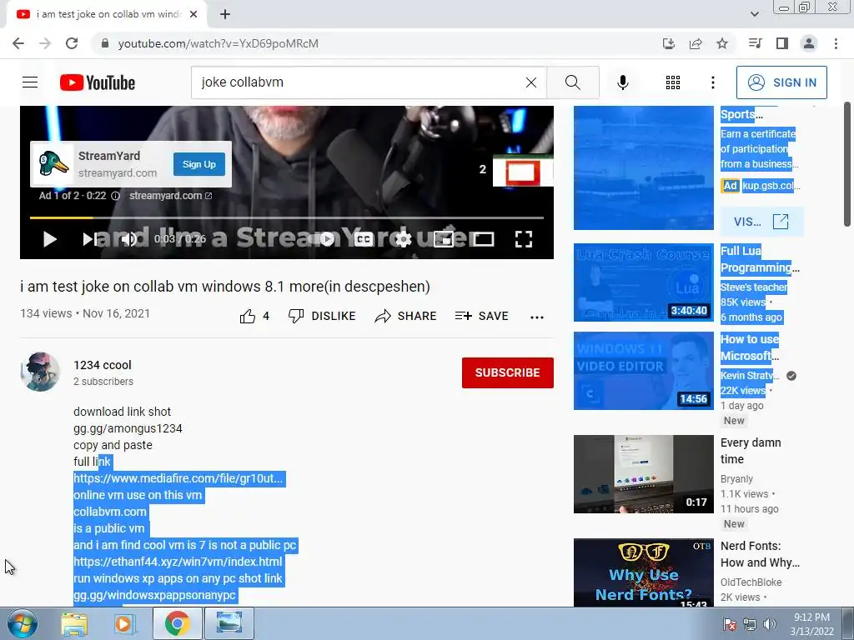The width and height of the screenshot is (854, 640).
Task: Show ad info icon
Action: tap(115, 196)
